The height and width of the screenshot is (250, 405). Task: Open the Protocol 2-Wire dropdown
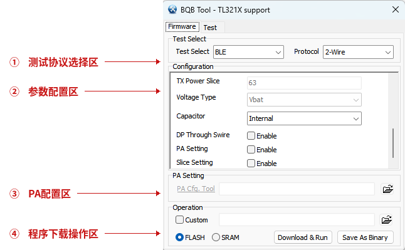[358, 52]
